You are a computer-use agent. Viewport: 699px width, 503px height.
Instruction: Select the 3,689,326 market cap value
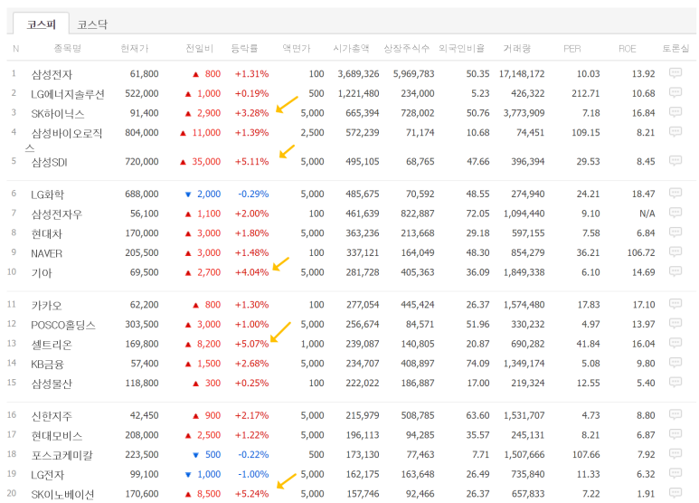point(358,73)
